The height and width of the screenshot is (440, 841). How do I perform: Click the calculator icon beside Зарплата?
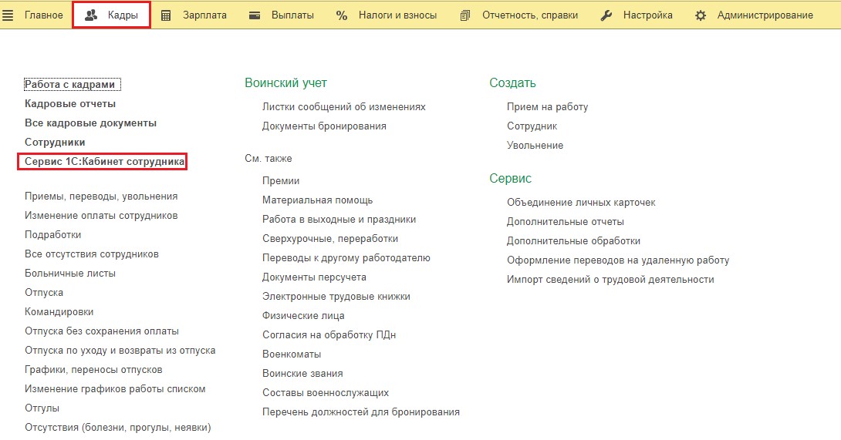coord(166,15)
